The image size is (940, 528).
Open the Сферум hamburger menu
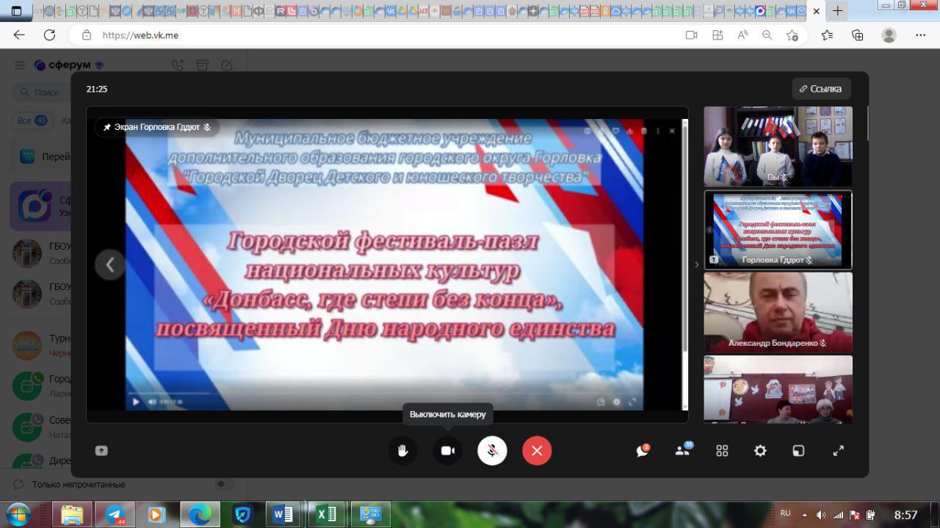pos(20,65)
